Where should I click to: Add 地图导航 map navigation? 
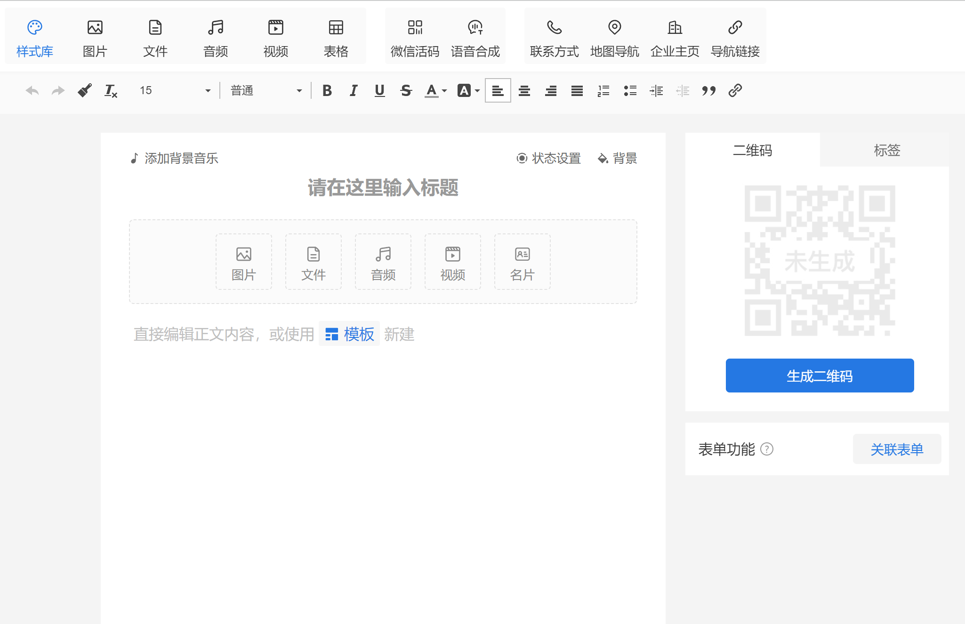(615, 38)
